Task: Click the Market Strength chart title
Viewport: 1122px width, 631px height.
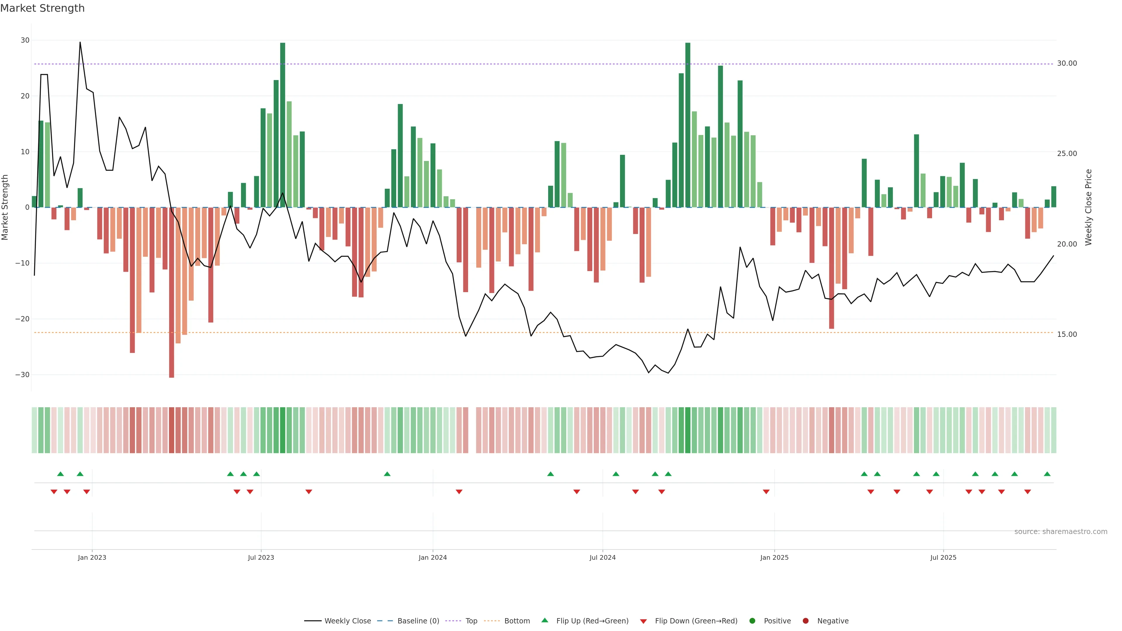Action: [x=42, y=8]
